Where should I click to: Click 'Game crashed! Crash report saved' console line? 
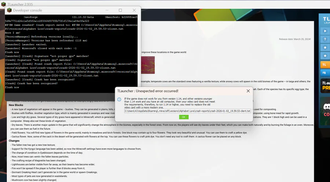[x=71, y=27]
